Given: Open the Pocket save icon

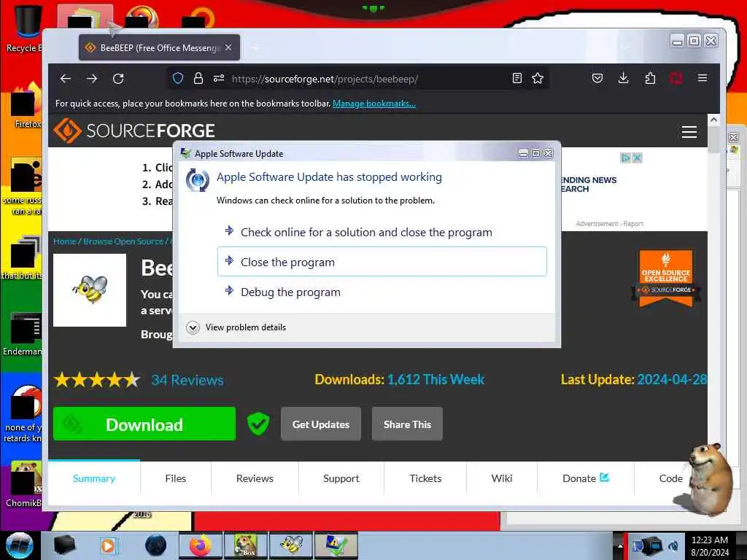Looking at the screenshot, I should [597, 79].
